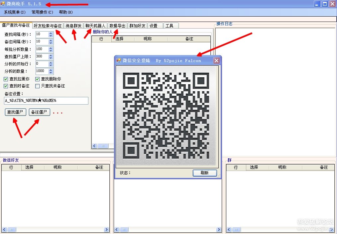This screenshot has height=234, width=337.
Task: Uncheck the 查找拉黑你 checkbox
Action: (x=6, y=79)
